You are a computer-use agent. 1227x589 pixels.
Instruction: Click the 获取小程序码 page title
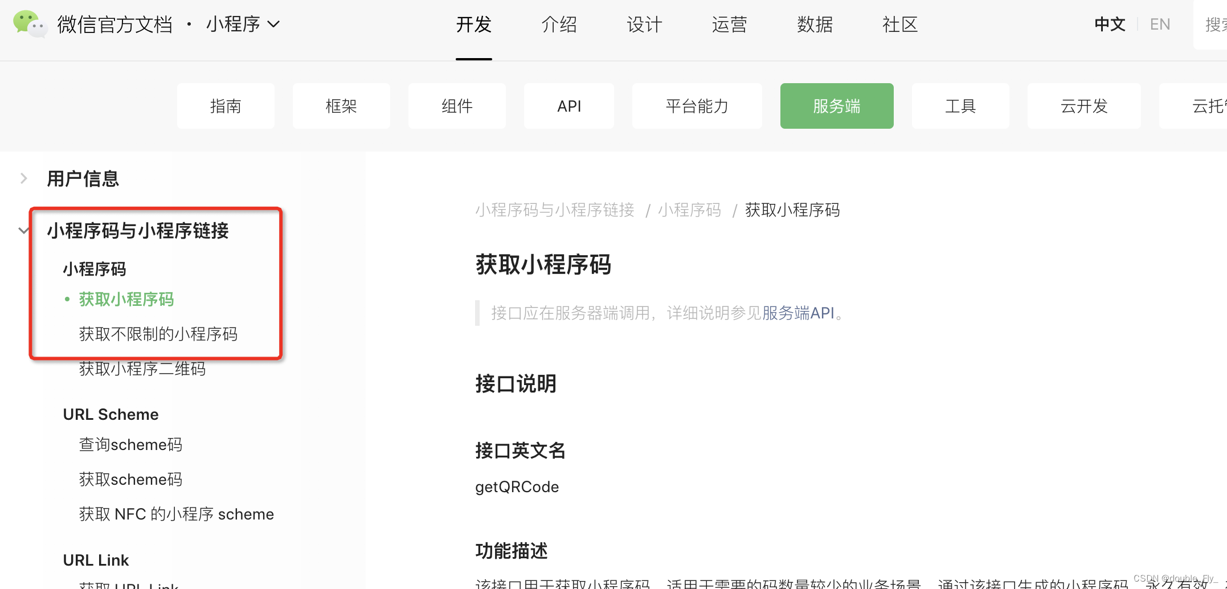pos(543,265)
